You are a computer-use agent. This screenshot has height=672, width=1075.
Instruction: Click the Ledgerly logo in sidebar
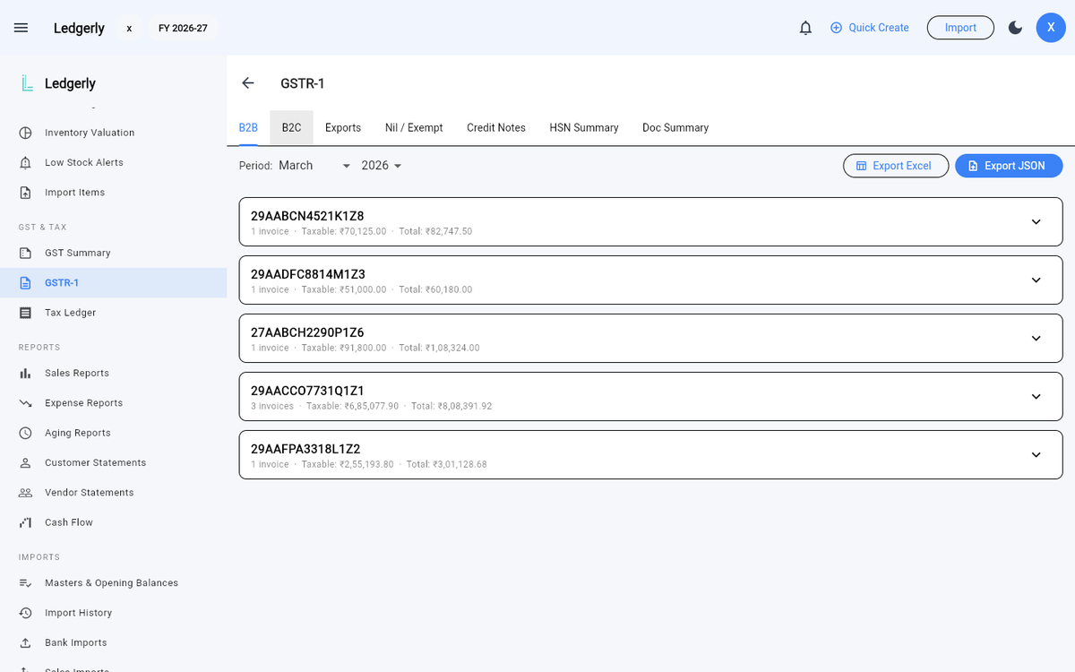tap(27, 83)
